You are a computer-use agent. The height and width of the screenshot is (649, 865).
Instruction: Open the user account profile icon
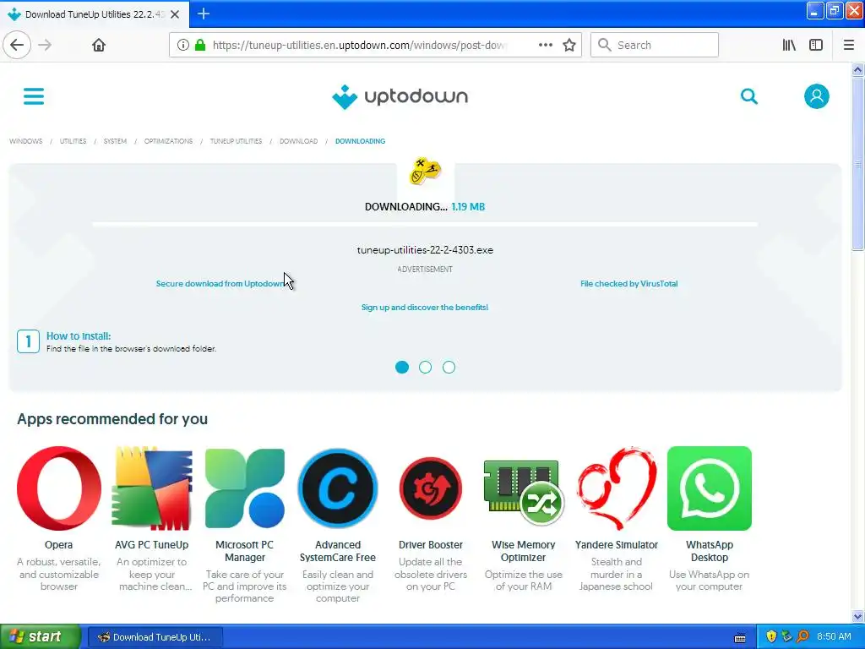coord(817,96)
